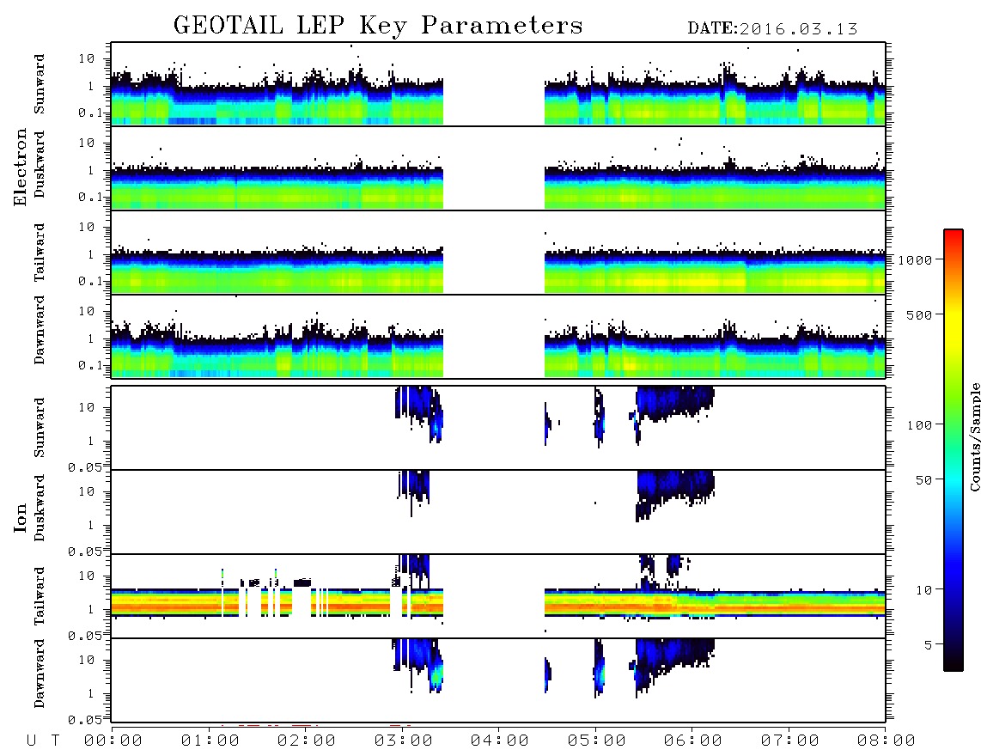Click the Ion Dawnward blue burst near 03:15
Screen dimensions: 981x756
point(418,663)
